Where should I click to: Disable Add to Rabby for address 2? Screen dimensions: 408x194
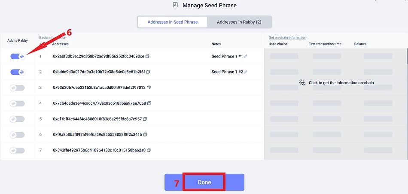point(18,72)
